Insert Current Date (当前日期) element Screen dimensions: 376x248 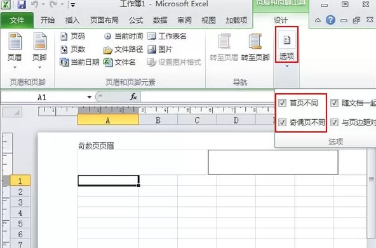(x=79, y=62)
